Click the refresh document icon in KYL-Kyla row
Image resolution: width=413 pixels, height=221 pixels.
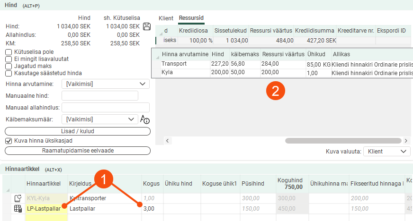point(18,198)
